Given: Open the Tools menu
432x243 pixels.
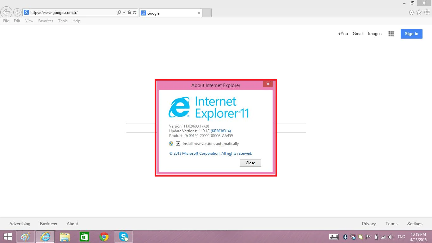Looking at the screenshot, I should (x=62, y=21).
